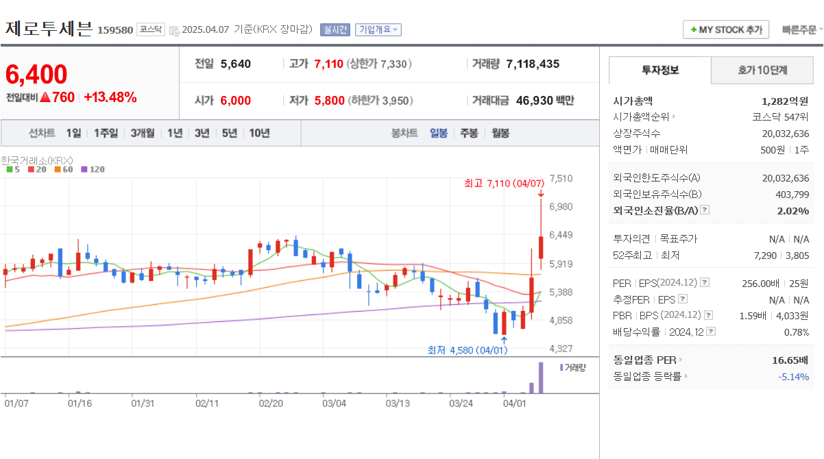Click the 최고 7,110 (04/07) chart marker
Image resolution: width=824 pixels, height=459 pixels.
coord(504,183)
